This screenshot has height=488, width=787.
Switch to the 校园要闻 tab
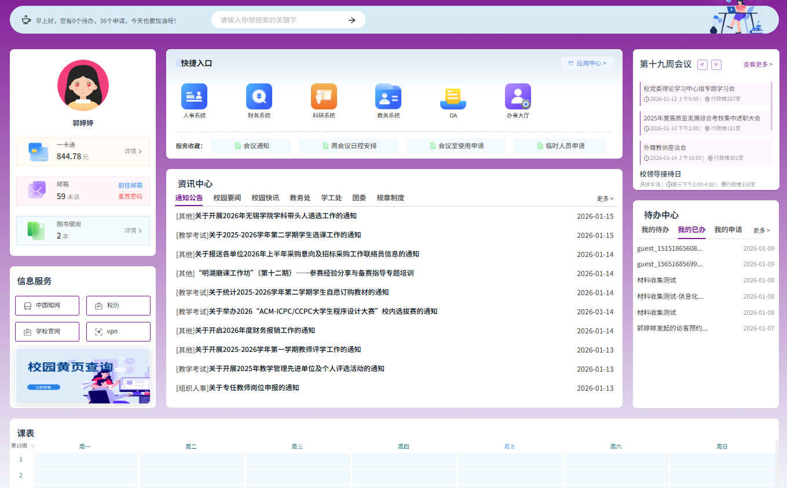tap(227, 198)
